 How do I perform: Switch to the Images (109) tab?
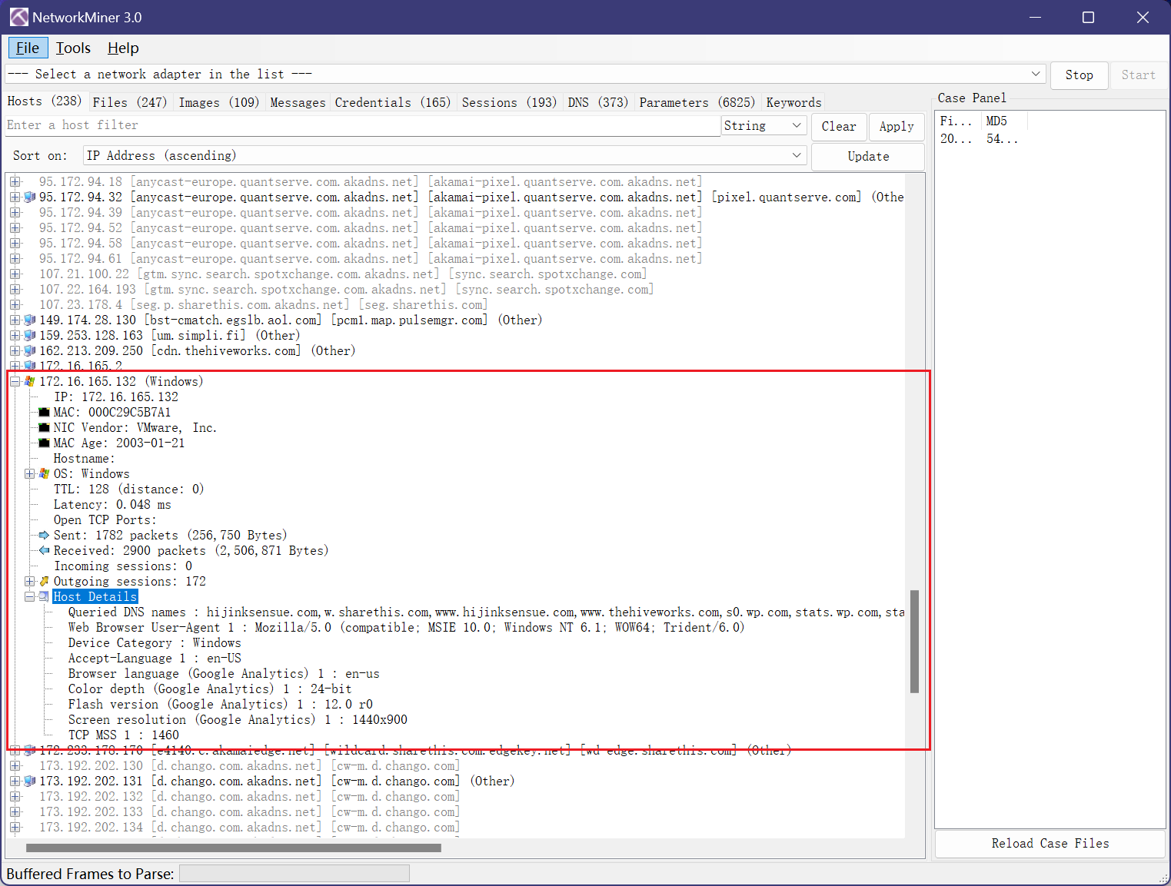[218, 102]
